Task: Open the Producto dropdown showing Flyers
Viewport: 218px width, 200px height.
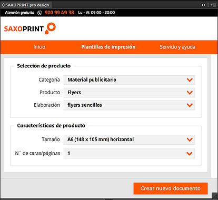Action: click(130, 93)
